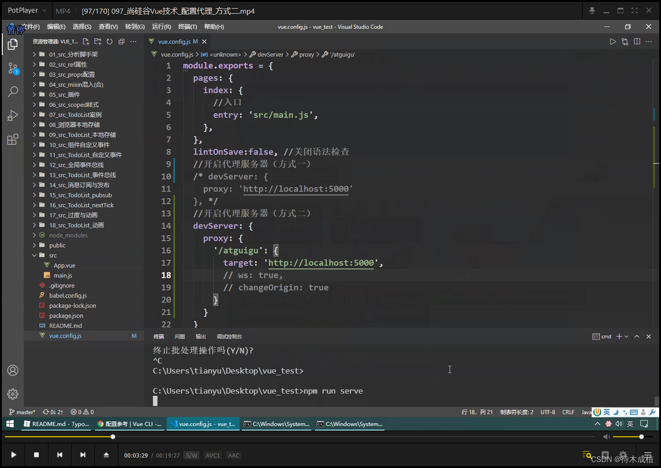
Task: Open the Source Control view
Action: (x=13, y=69)
